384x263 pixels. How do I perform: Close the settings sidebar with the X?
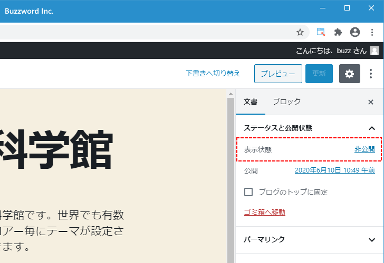371,102
